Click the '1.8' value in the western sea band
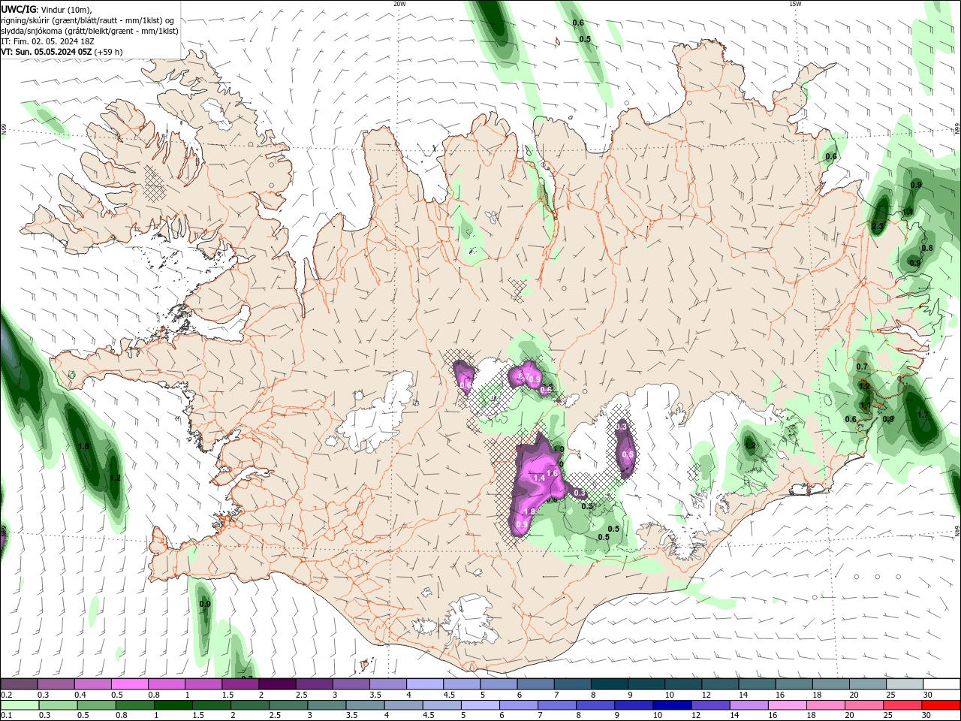 [x=84, y=446]
